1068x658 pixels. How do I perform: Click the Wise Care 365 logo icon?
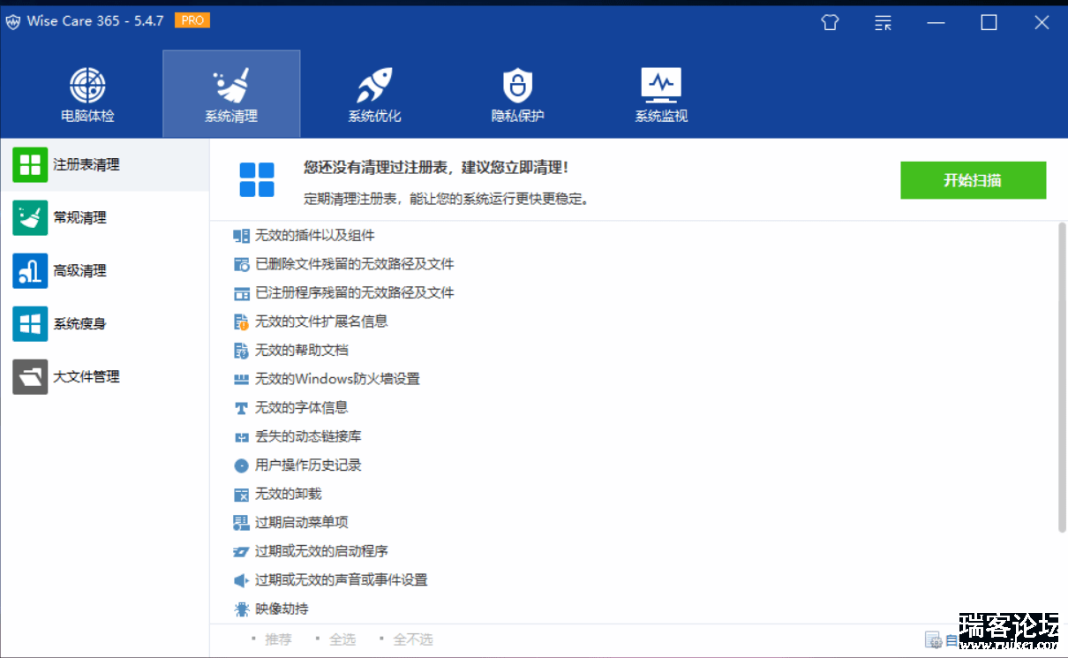13,22
